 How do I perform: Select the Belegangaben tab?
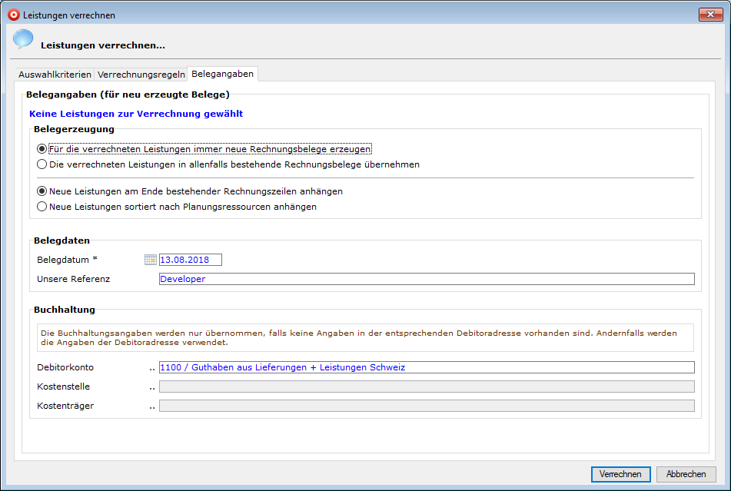(x=222, y=74)
